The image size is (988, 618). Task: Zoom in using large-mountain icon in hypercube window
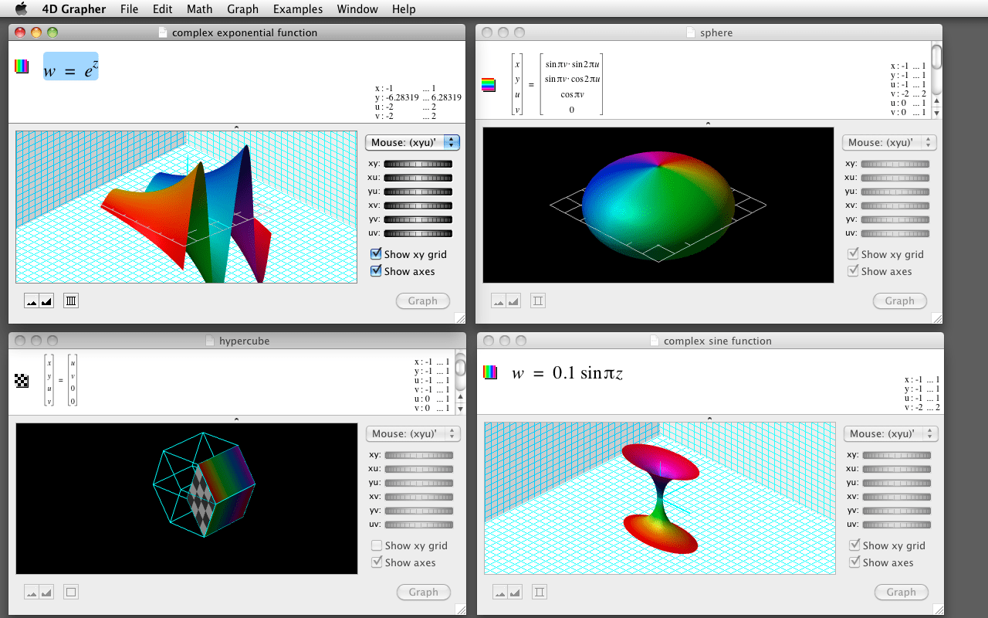click(x=46, y=592)
